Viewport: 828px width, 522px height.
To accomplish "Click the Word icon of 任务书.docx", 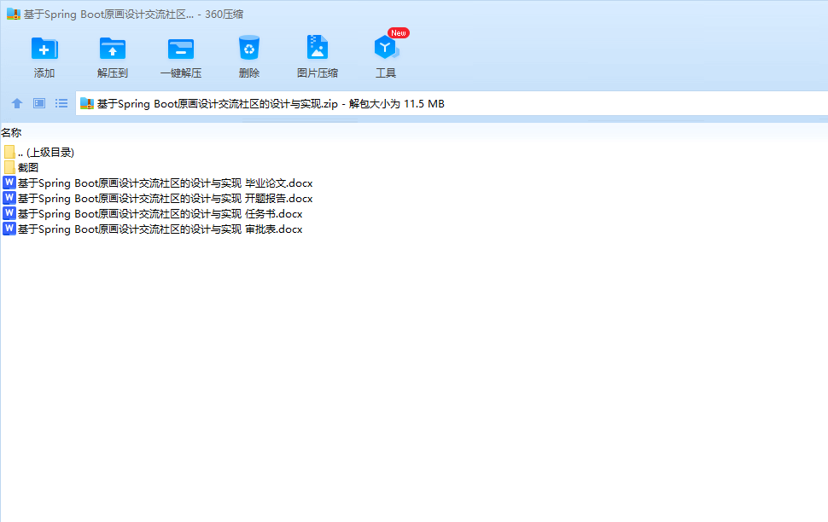I will click(9, 213).
